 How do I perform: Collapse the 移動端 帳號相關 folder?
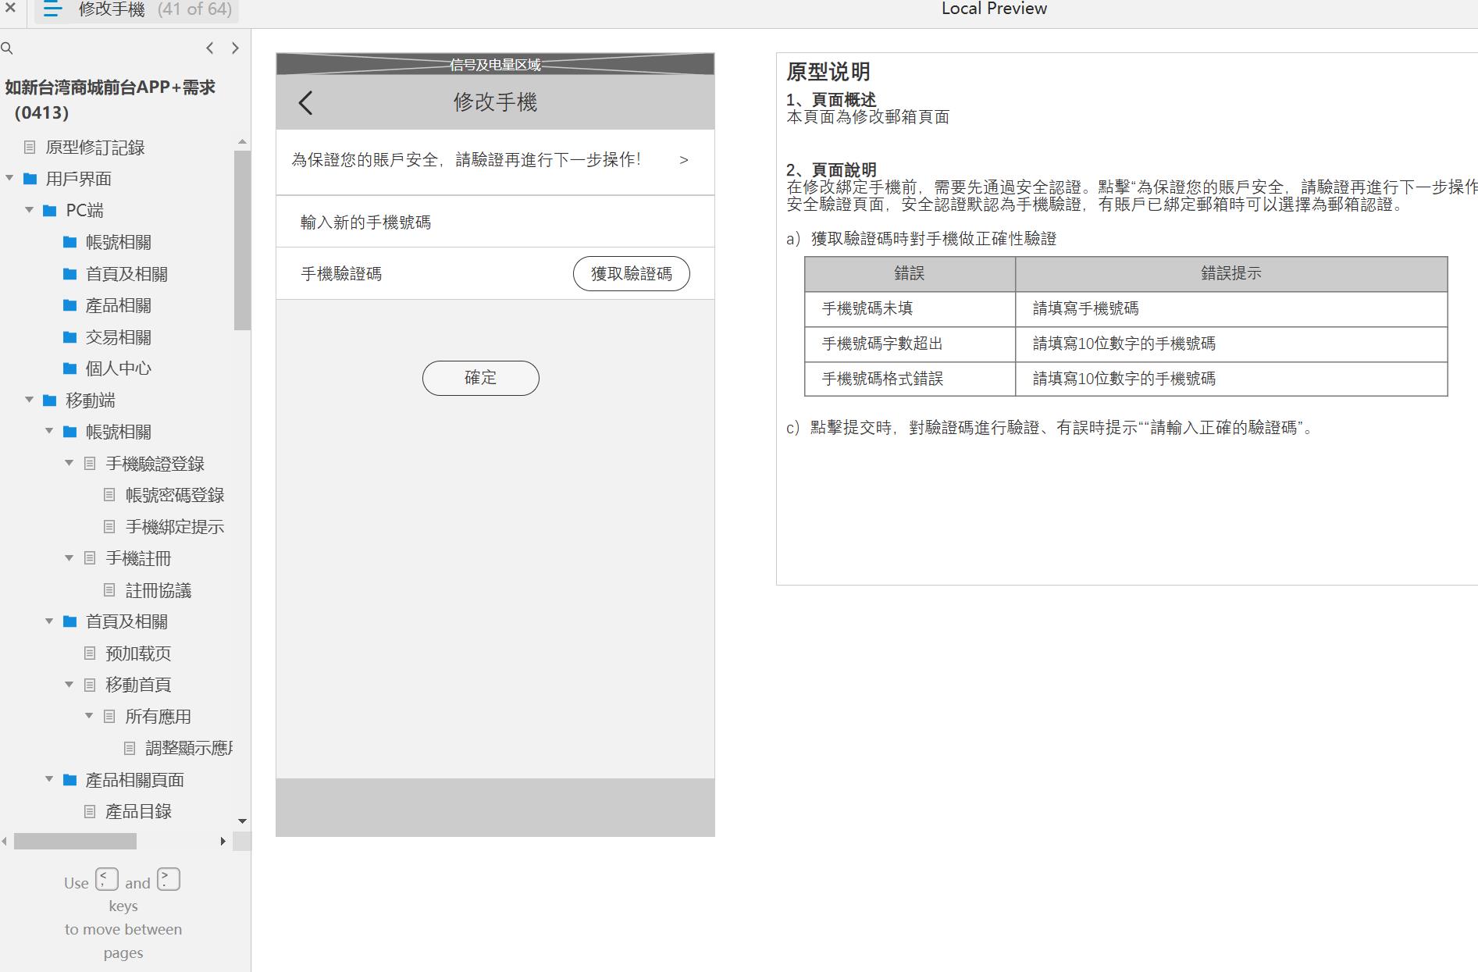(x=49, y=431)
